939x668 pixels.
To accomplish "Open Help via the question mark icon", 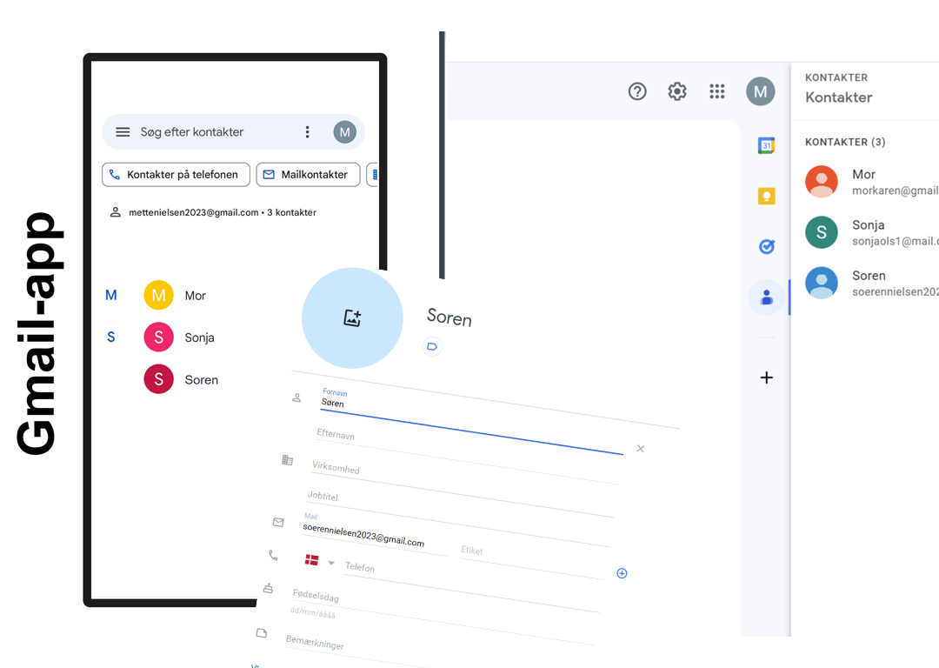I will point(637,91).
